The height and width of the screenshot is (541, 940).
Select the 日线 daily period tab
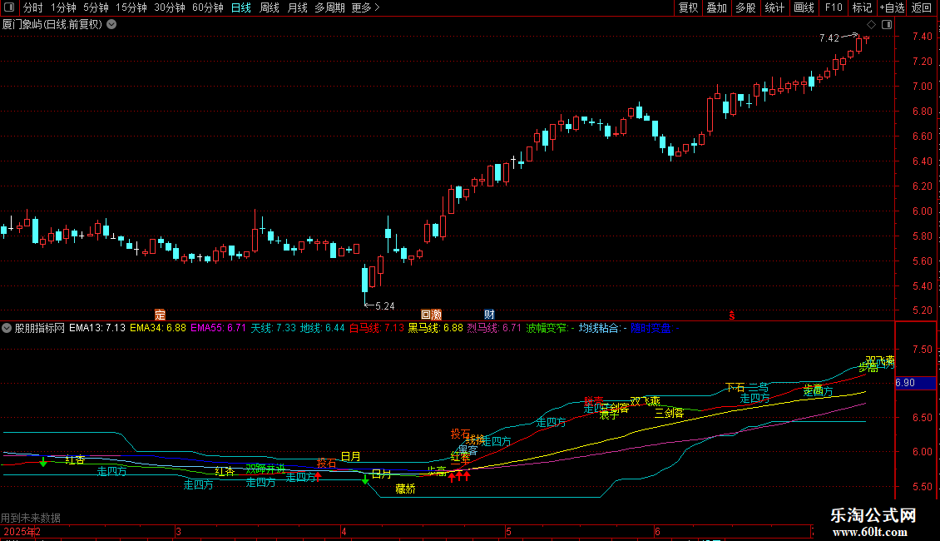pyautogui.click(x=241, y=7)
